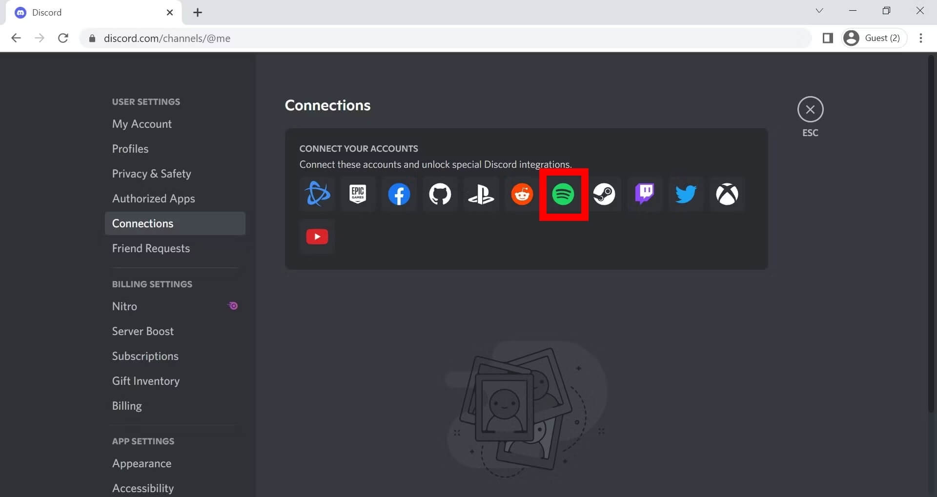Open My Account settings

142,124
